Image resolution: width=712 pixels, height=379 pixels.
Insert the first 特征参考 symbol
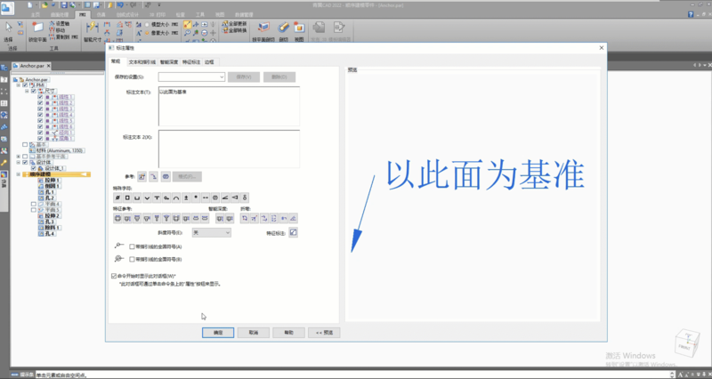117,218
